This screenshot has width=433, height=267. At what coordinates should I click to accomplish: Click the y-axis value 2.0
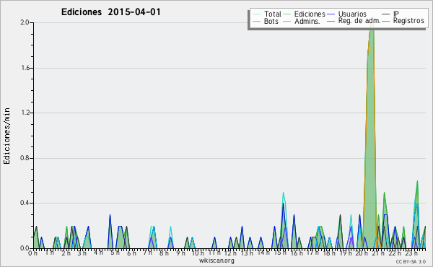[25, 22]
